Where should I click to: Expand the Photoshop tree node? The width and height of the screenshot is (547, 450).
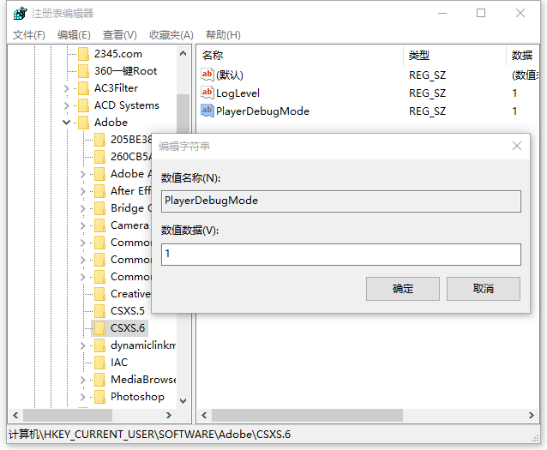83,397
